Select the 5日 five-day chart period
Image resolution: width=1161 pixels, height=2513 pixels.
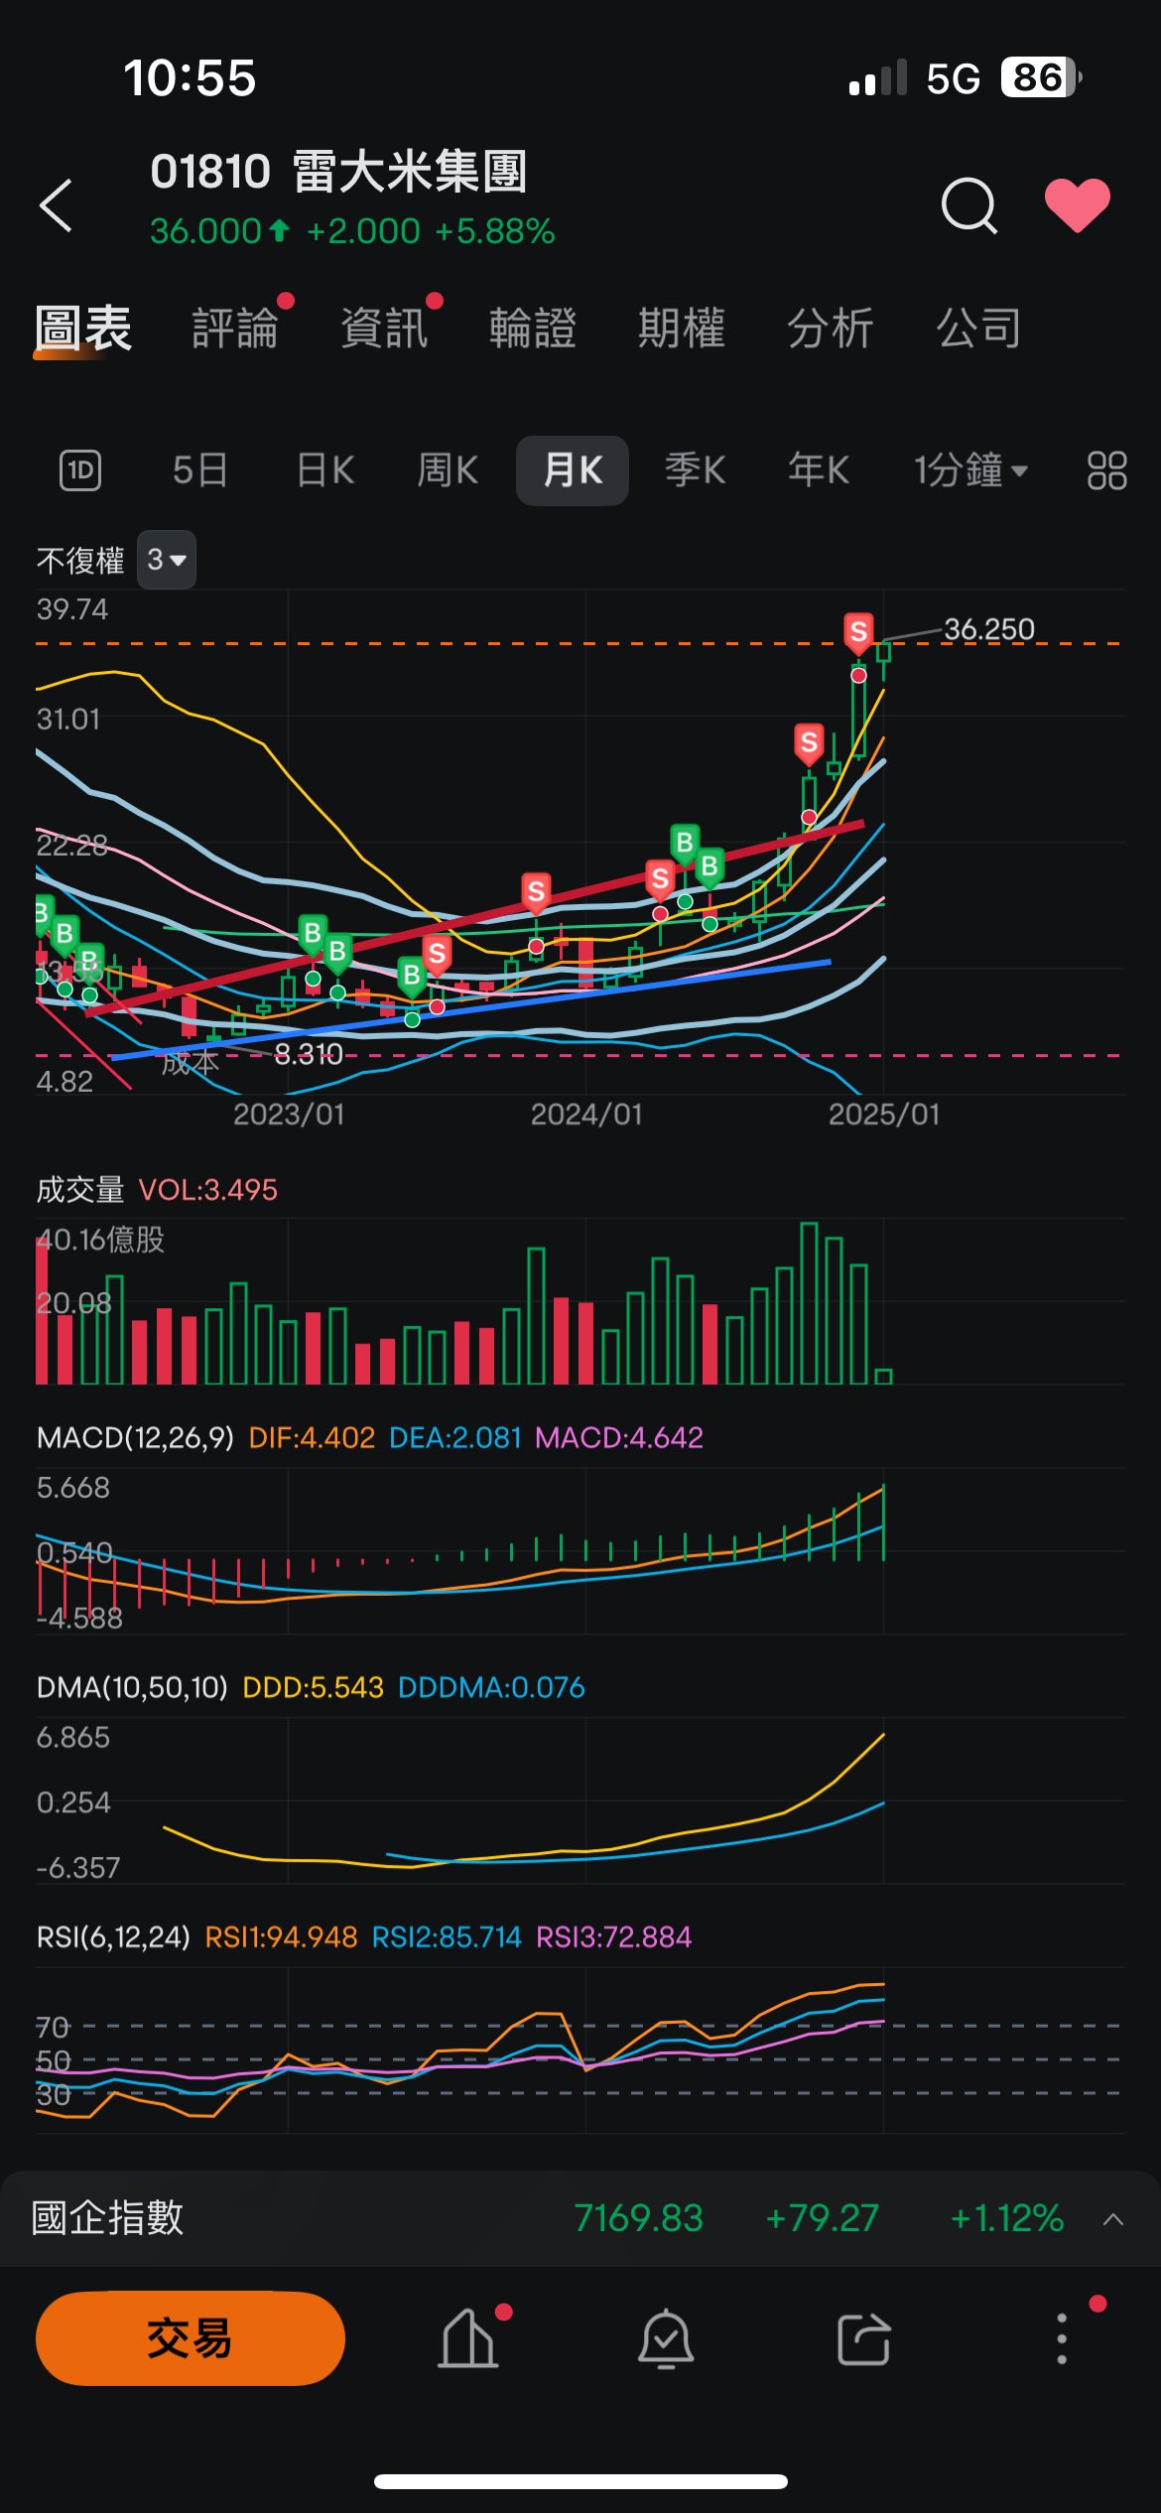tap(200, 470)
